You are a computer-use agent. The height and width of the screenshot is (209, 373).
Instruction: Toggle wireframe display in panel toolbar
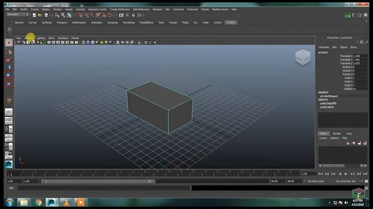click(83, 42)
